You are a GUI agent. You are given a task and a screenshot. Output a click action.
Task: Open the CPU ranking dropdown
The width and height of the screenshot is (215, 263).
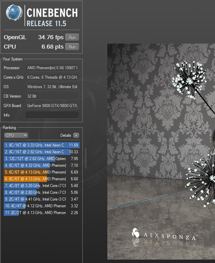point(16,135)
